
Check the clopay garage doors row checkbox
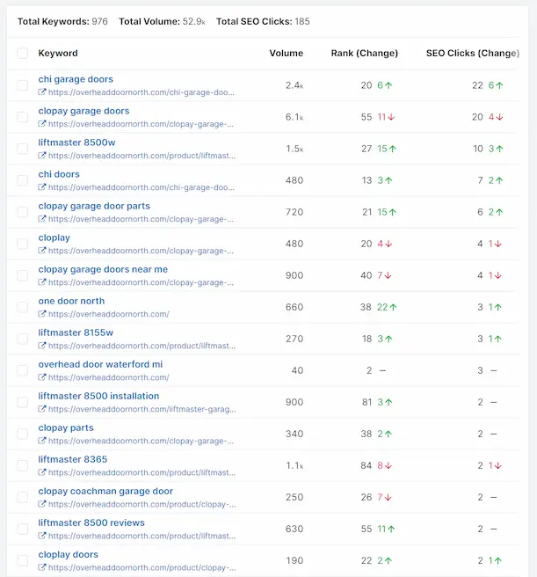22,117
